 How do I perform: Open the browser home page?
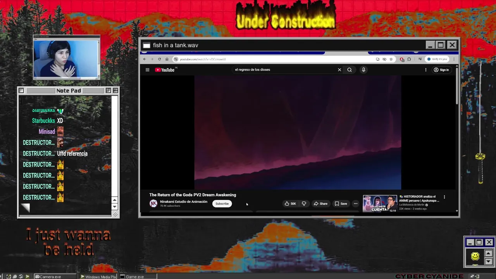point(167,59)
